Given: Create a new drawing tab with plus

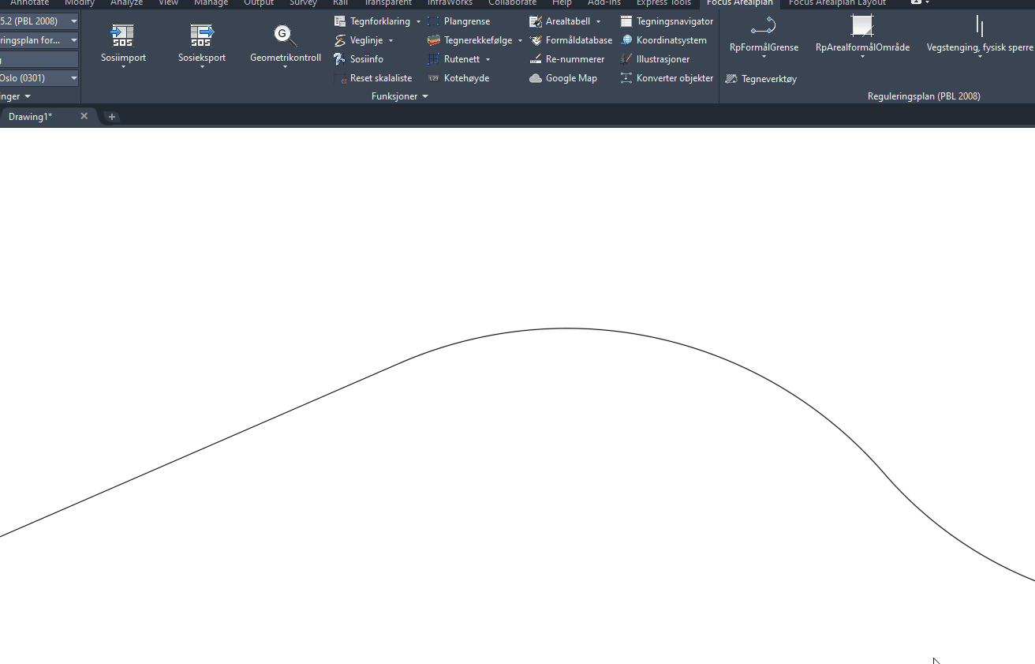Looking at the screenshot, I should [112, 117].
